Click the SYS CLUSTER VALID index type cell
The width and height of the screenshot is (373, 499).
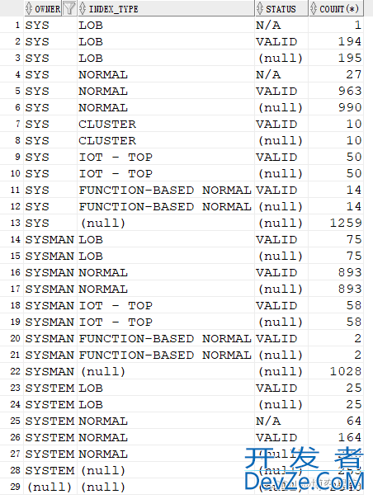tap(166, 124)
